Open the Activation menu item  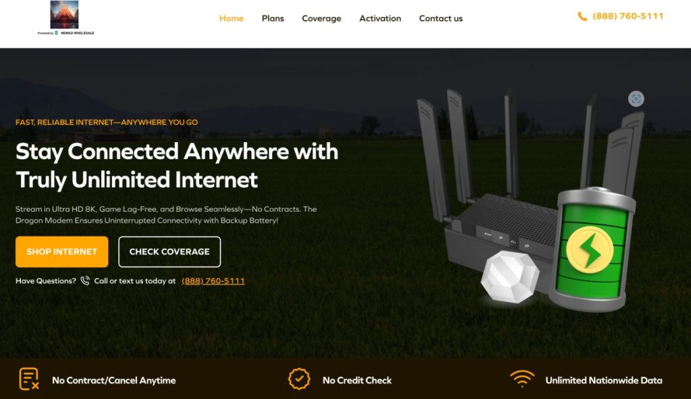[x=380, y=18]
